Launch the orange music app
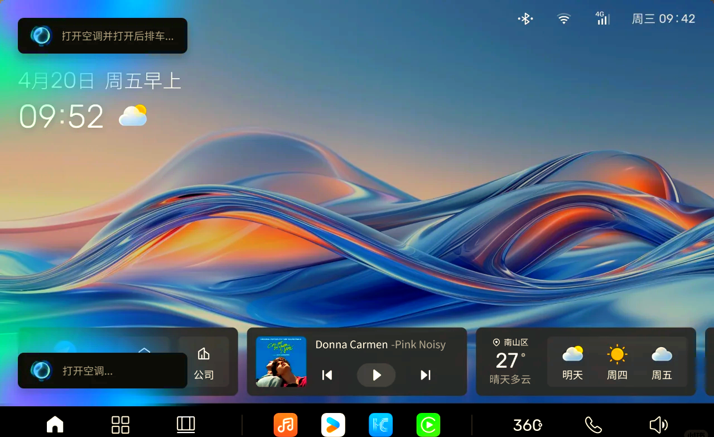This screenshot has width=714, height=437. coord(286,425)
